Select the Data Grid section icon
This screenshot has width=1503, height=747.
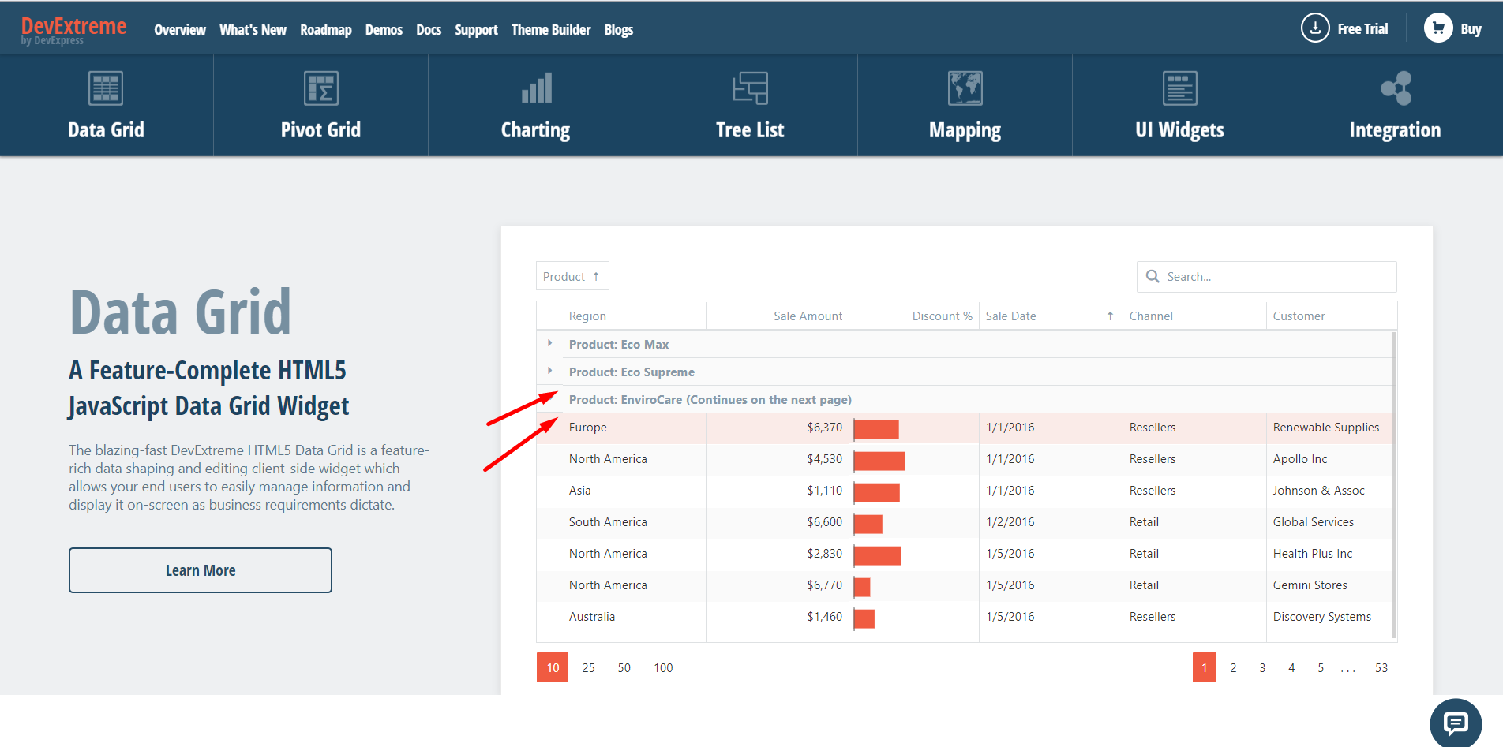pos(106,88)
